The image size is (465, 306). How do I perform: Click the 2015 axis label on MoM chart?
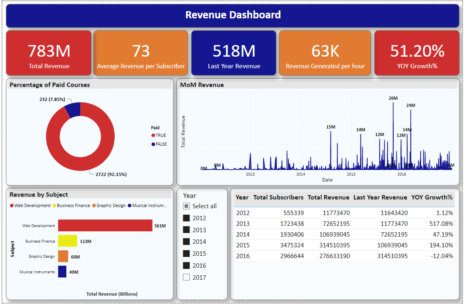(x=351, y=174)
